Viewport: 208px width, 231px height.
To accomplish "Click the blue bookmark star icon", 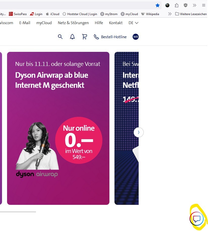I will pos(158,5).
